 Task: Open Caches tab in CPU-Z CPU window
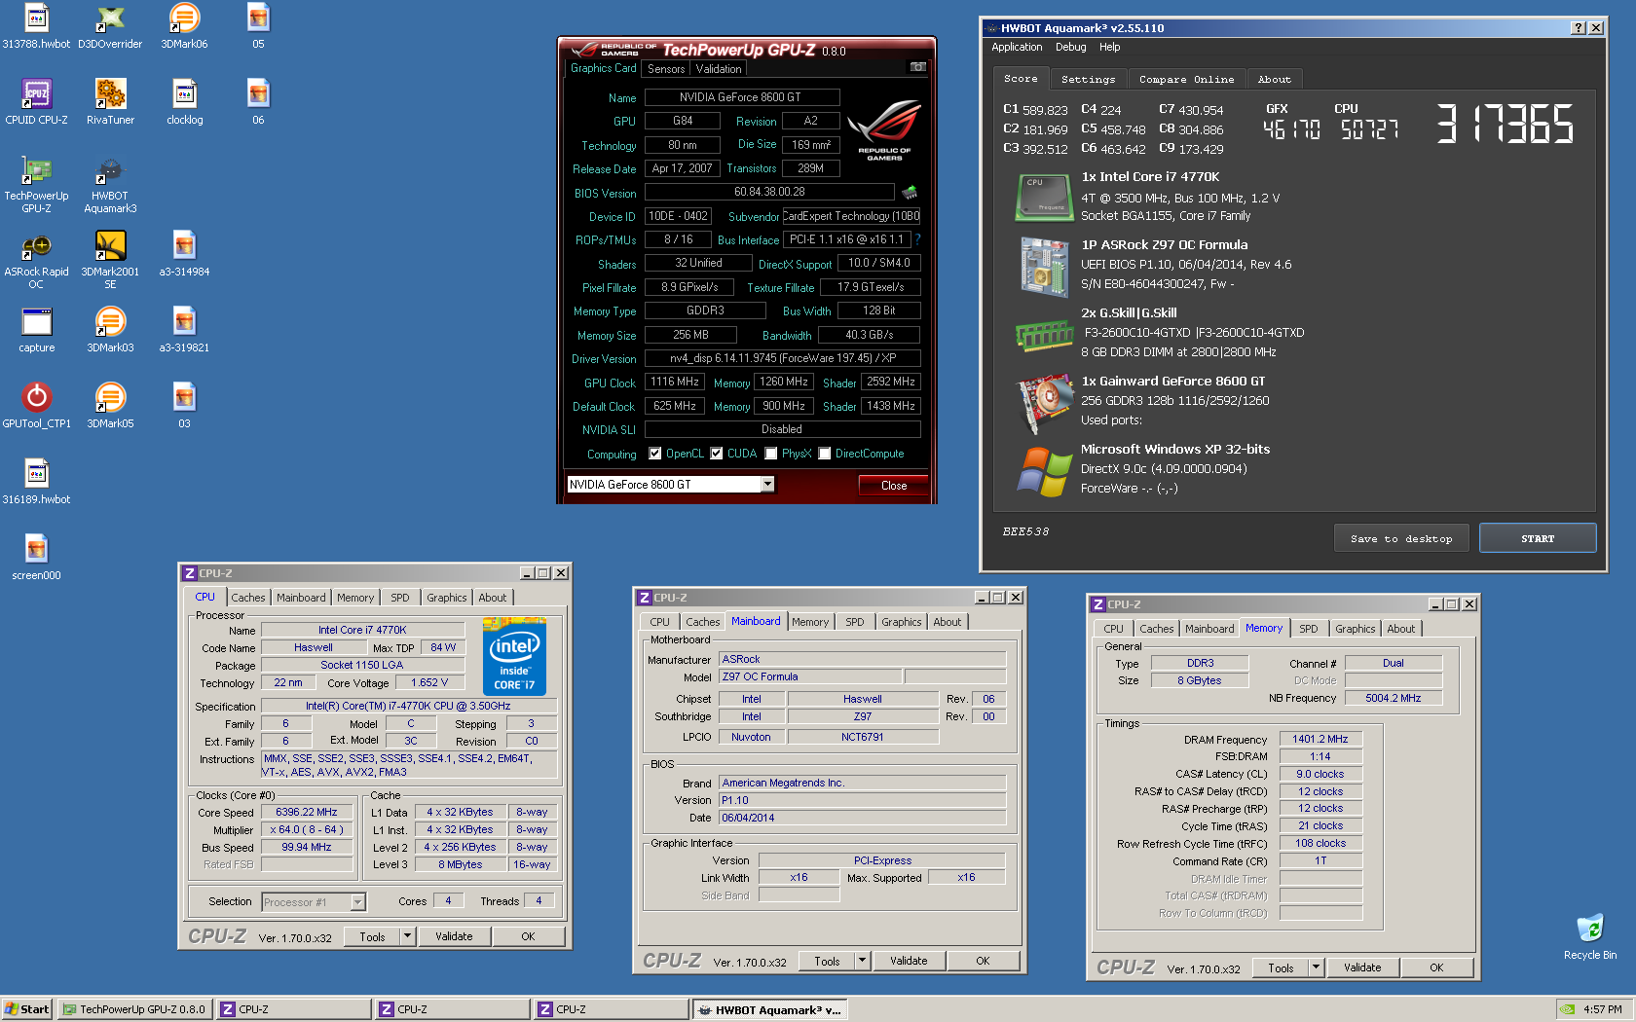247,598
